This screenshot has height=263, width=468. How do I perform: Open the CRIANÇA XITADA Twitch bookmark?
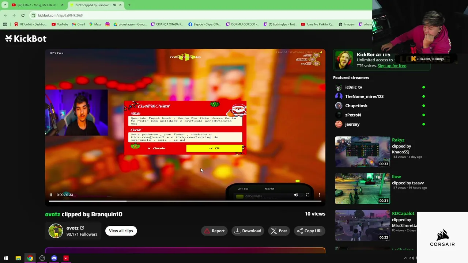(x=167, y=24)
